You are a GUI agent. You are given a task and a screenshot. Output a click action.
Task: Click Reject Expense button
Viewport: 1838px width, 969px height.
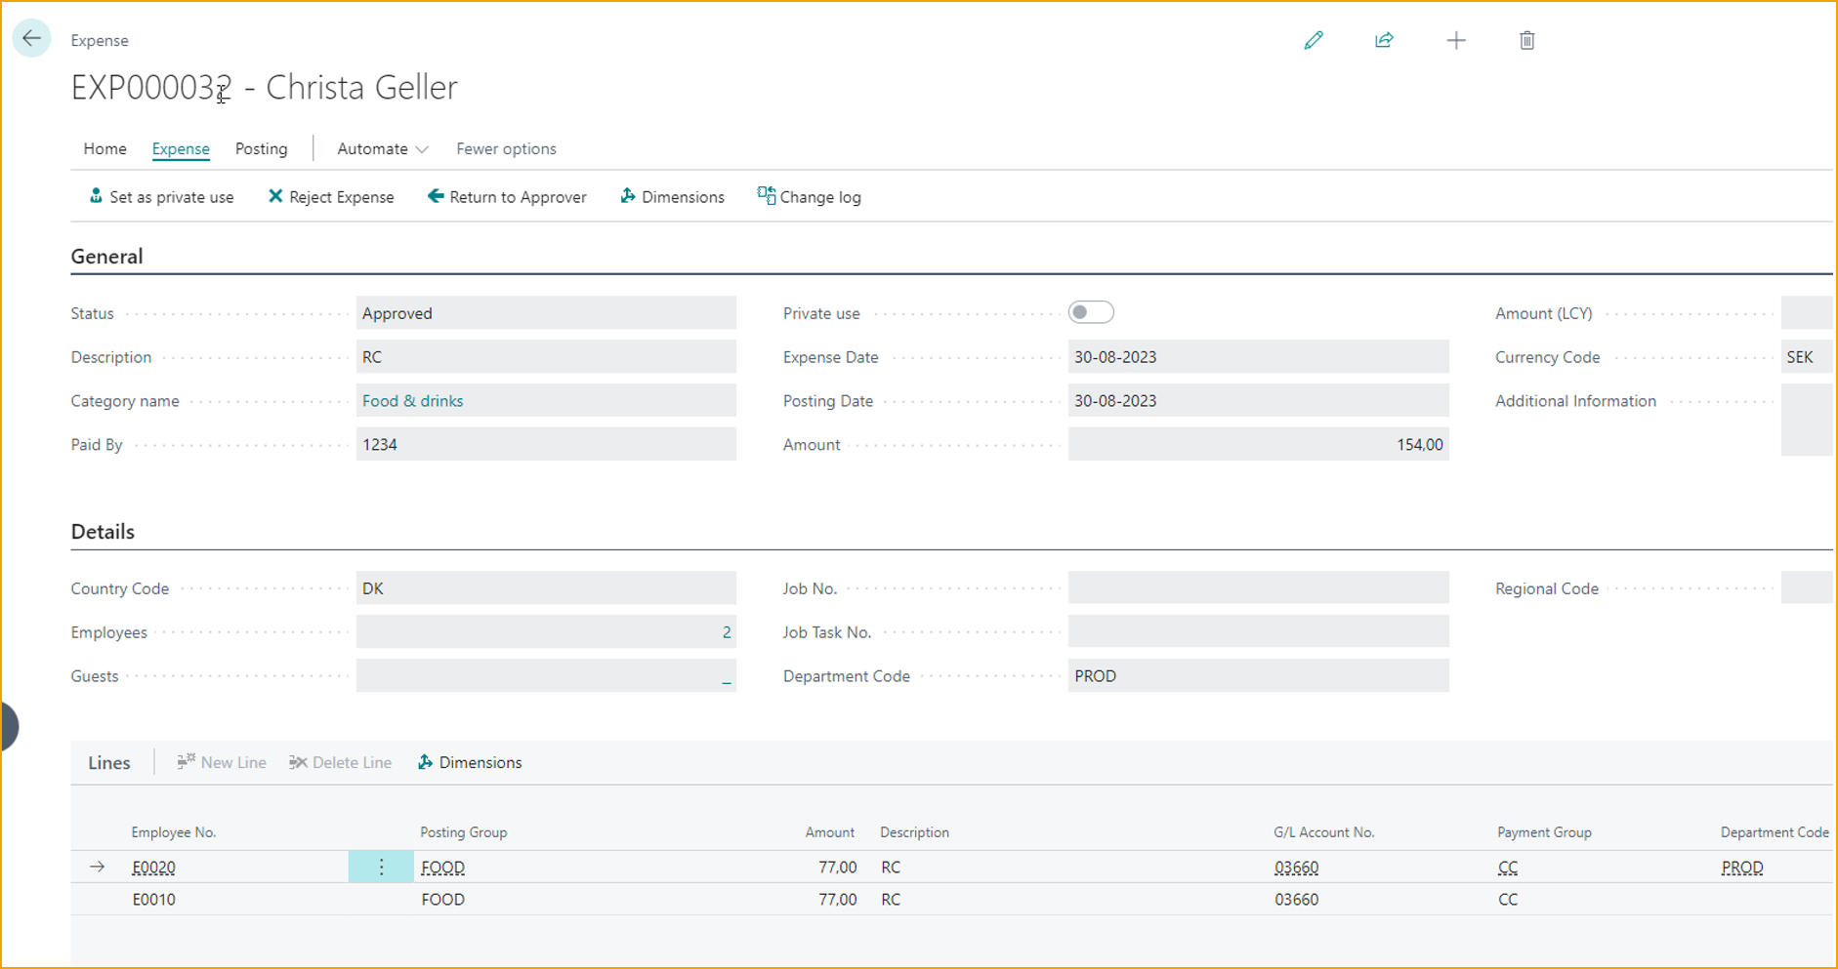[331, 197]
